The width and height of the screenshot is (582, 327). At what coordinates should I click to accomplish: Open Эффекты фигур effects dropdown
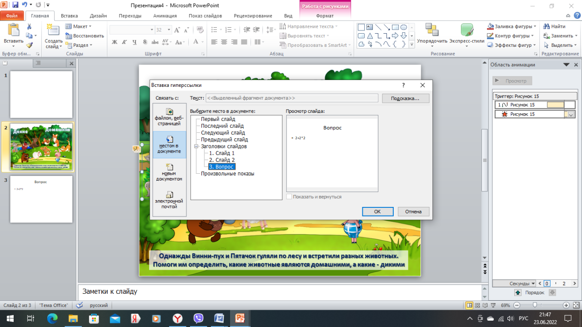tap(512, 45)
